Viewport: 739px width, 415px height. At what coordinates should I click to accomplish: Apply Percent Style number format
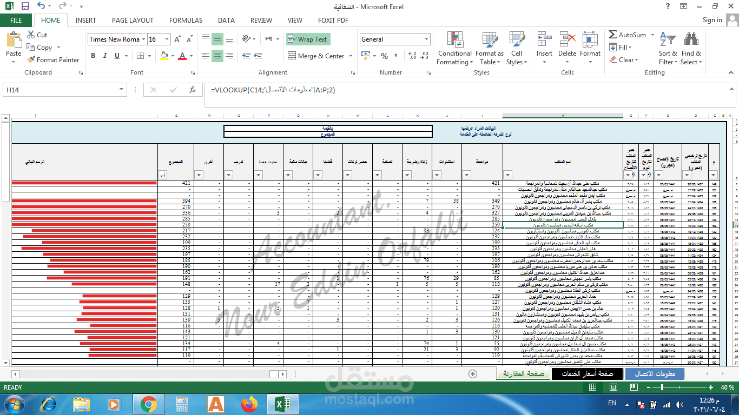(385, 56)
